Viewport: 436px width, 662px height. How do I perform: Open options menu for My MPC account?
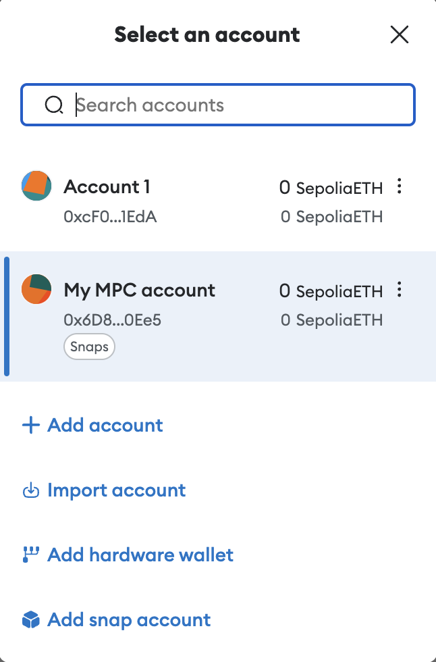click(399, 289)
